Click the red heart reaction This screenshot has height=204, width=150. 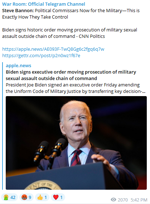coord(58,197)
